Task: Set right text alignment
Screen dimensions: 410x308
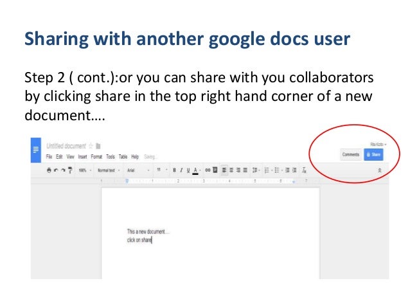Action: coord(238,170)
